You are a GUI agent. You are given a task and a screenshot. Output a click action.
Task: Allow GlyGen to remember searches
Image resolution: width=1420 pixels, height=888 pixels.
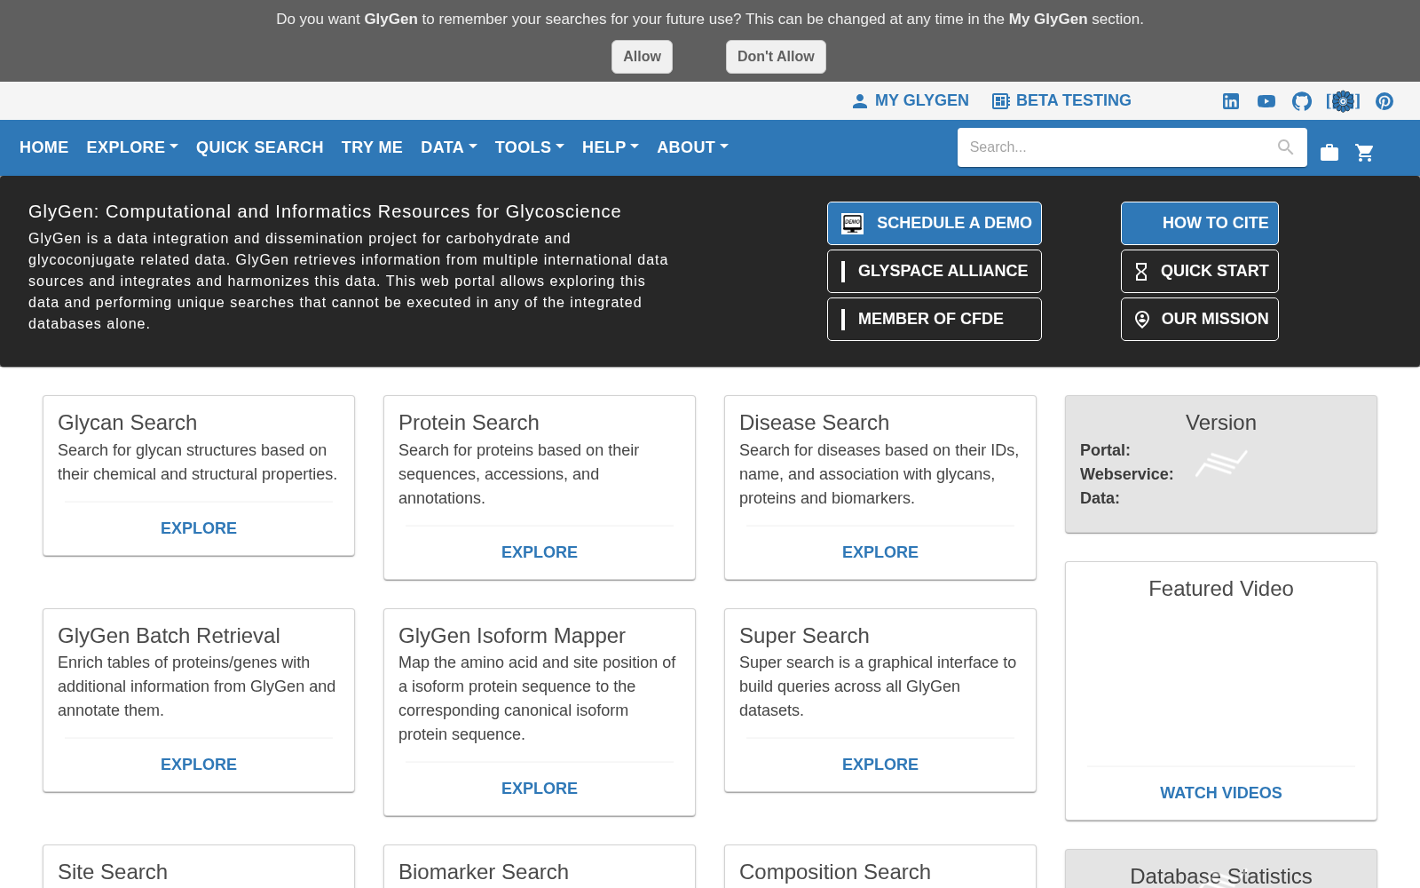pyautogui.click(x=642, y=57)
